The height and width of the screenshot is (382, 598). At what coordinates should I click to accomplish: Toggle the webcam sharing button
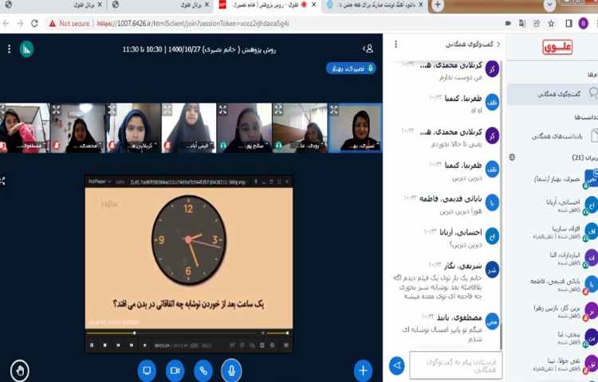tap(175, 370)
